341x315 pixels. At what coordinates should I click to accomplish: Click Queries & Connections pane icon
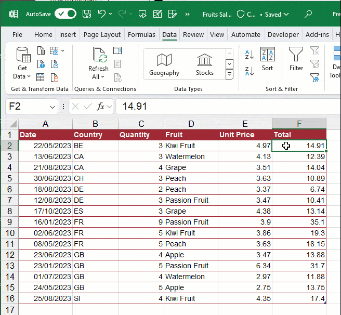pyautogui.click(x=117, y=50)
